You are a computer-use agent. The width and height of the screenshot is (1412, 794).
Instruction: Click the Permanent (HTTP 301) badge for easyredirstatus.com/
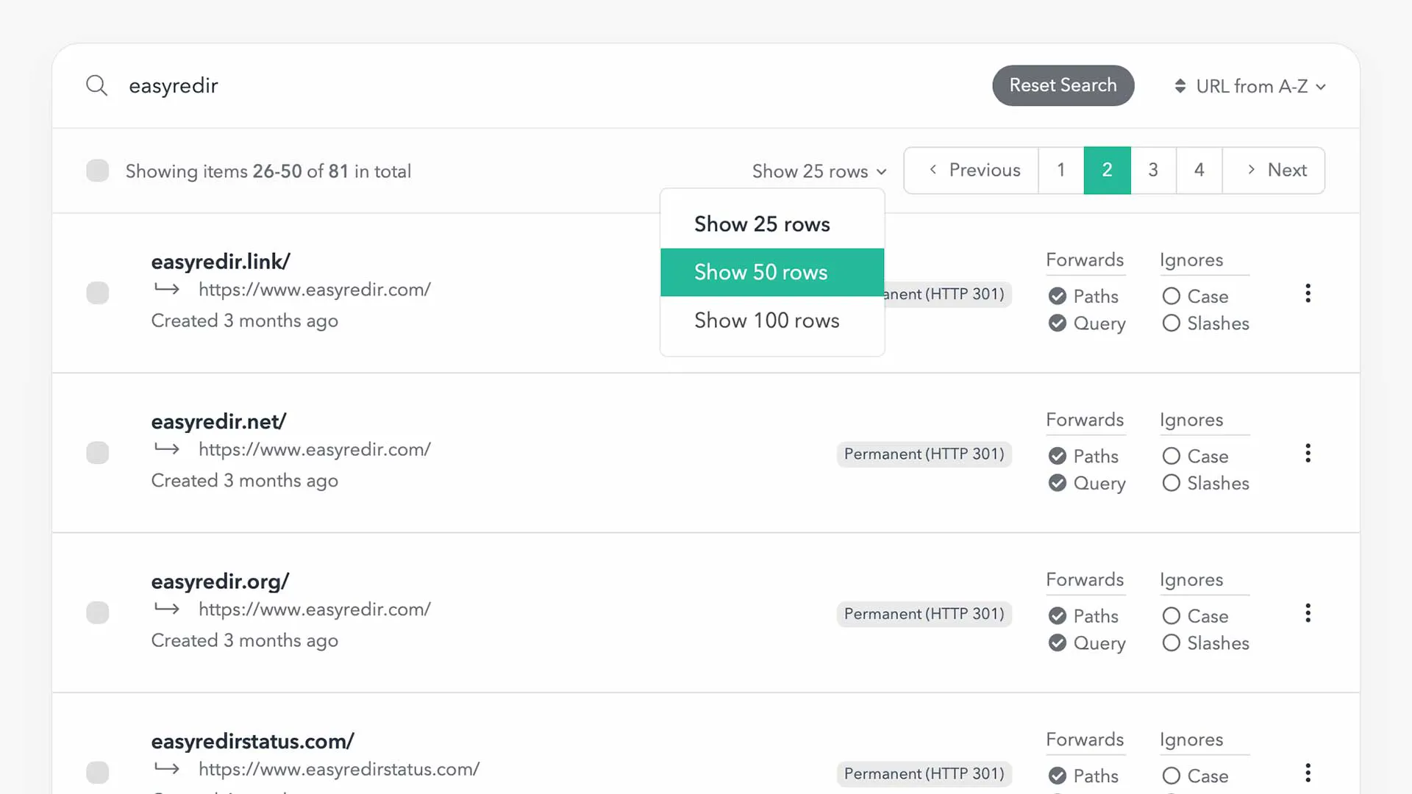924,773
